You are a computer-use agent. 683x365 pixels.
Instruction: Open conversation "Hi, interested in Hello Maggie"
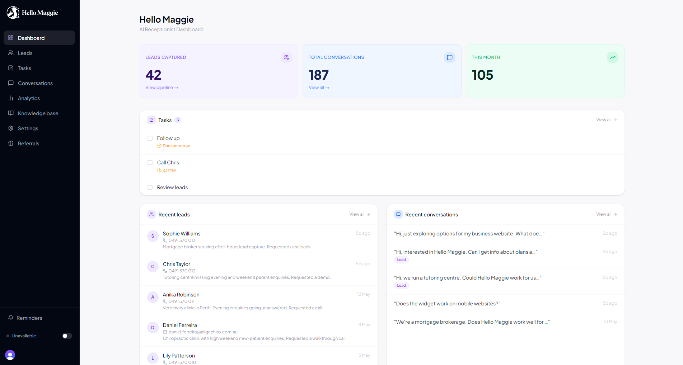click(x=506, y=256)
